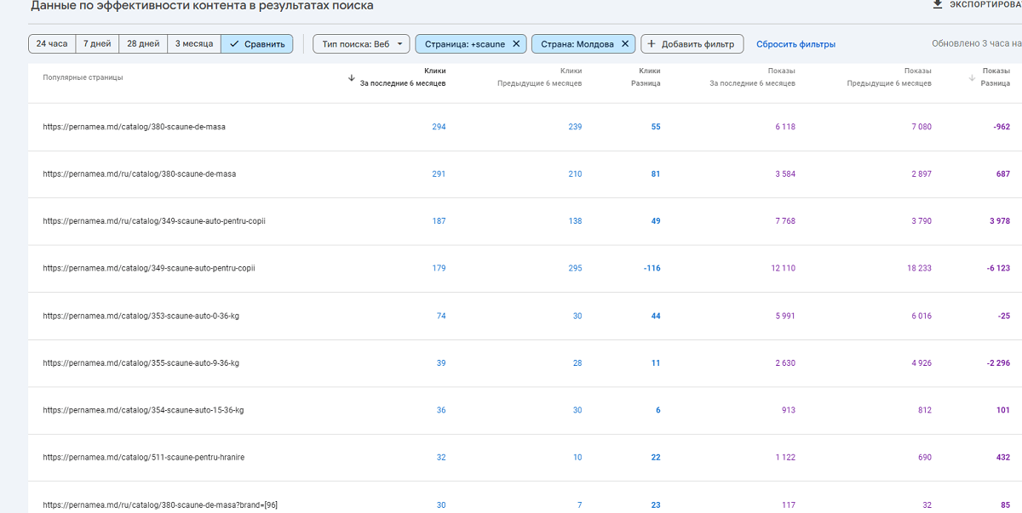Sort by Показы За последние 6 месяцев column
The image size is (1022, 513).
pyautogui.click(x=752, y=77)
